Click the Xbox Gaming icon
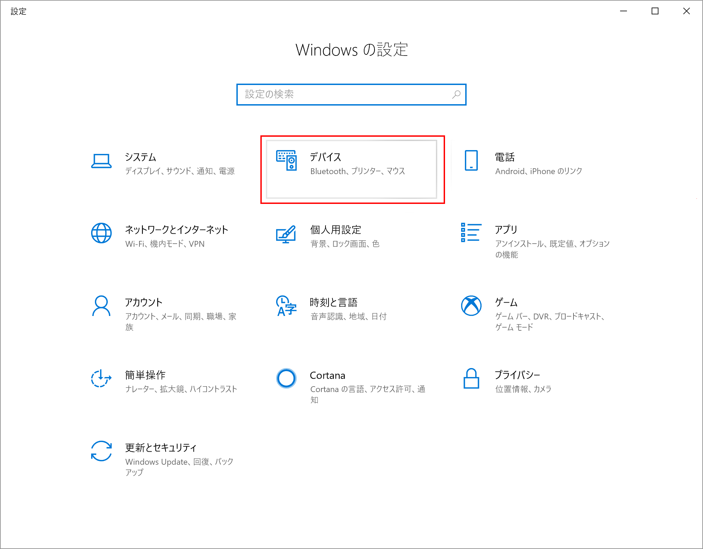 [471, 306]
